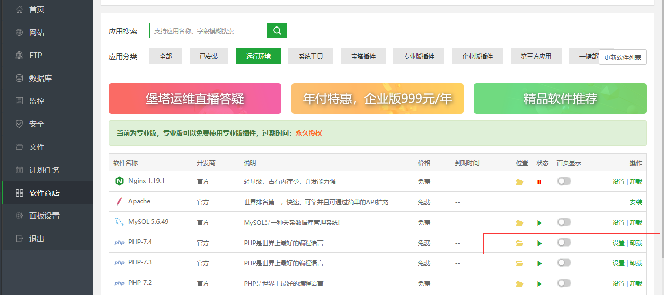Toggle PHP-7.3 首页显示 switch
This screenshot has height=295, width=664.
point(564,262)
